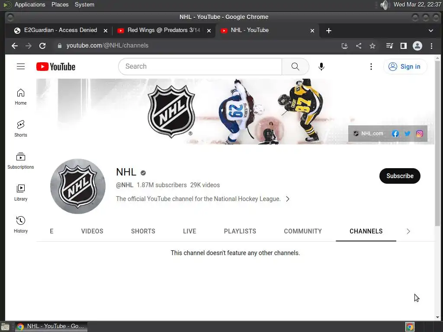This screenshot has width=443, height=332.
Task: Expand Chrome tab search dropdown
Action: (431, 31)
